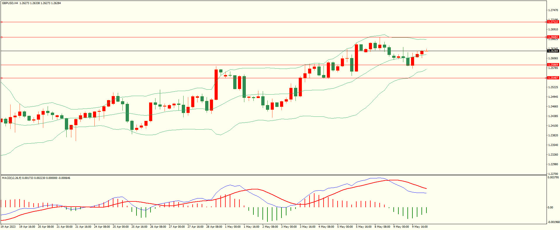Image resolution: width=560 pixels, height=230 pixels.
Task: Select the 1.25487 line's left anchor handle
Action: pos(1,78)
